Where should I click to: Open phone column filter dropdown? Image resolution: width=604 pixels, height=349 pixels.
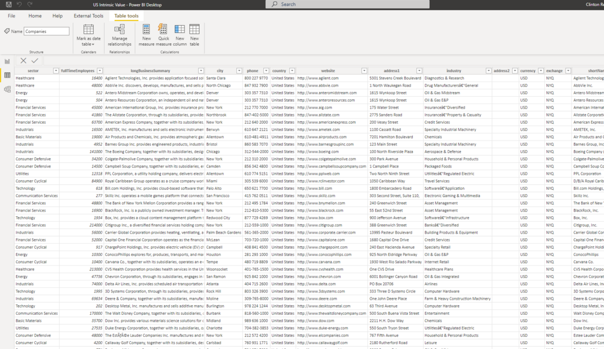[x=266, y=70]
